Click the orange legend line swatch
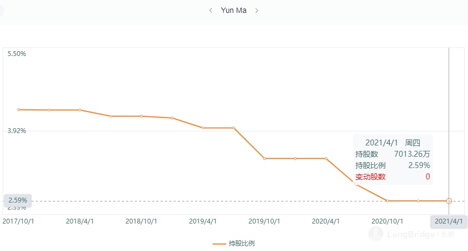This screenshot has height=251, width=468. pos(219,244)
